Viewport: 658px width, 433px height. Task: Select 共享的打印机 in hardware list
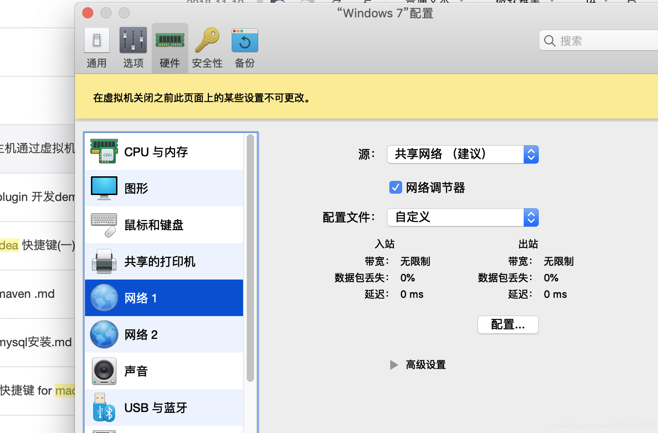tap(164, 261)
